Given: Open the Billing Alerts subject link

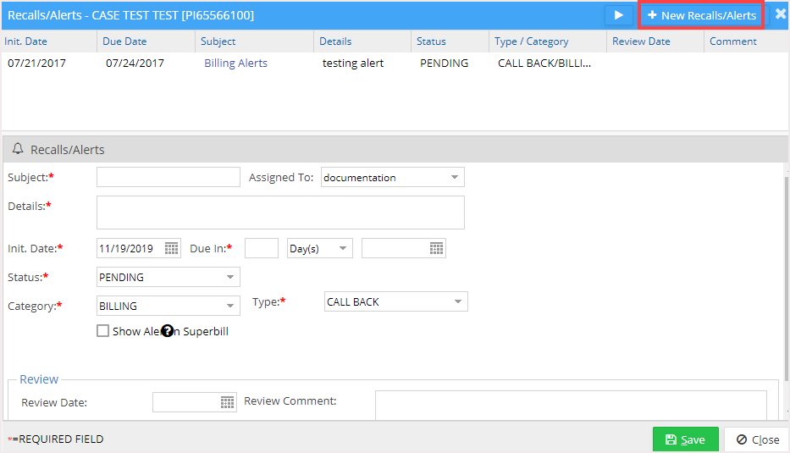Looking at the screenshot, I should pyautogui.click(x=235, y=63).
